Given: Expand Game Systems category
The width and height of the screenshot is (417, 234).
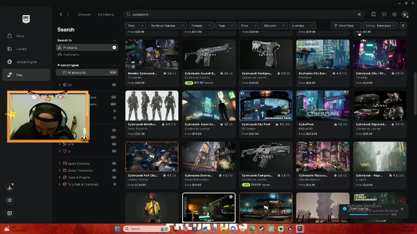Looking at the screenshot, I should pyautogui.click(x=60, y=163).
